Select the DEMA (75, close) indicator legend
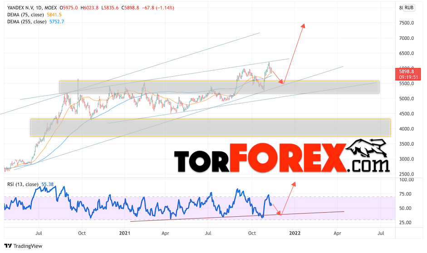The height and width of the screenshot is (253, 427). [25, 15]
